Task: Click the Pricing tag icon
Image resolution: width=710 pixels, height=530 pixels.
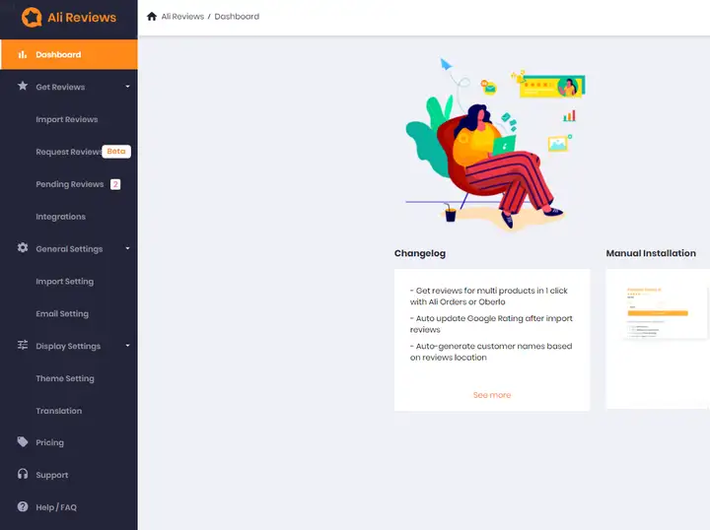Action: tap(23, 441)
